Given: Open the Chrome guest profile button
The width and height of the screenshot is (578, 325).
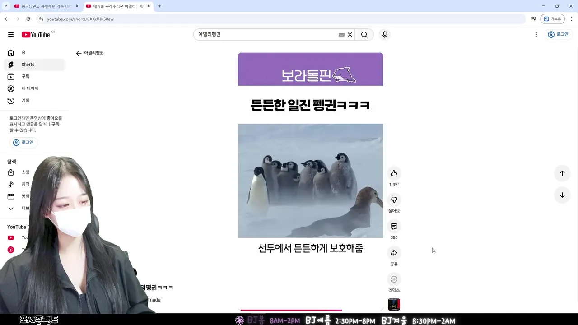Looking at the screenshot, I should click(x=553, y=19).
